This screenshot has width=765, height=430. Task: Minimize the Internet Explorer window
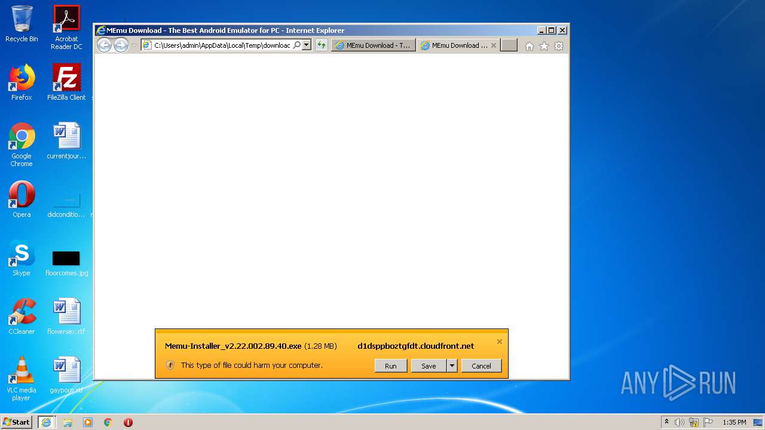tap(541, 30)
